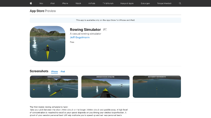Select the iPhone screenshots tab
This screenshot has width=211, height=118.
tap(55, 72)
